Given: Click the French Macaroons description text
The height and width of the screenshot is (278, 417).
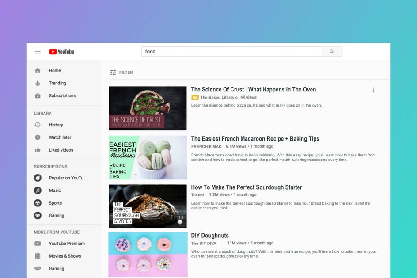Looking at the screenshot, I should pos(284,157).
